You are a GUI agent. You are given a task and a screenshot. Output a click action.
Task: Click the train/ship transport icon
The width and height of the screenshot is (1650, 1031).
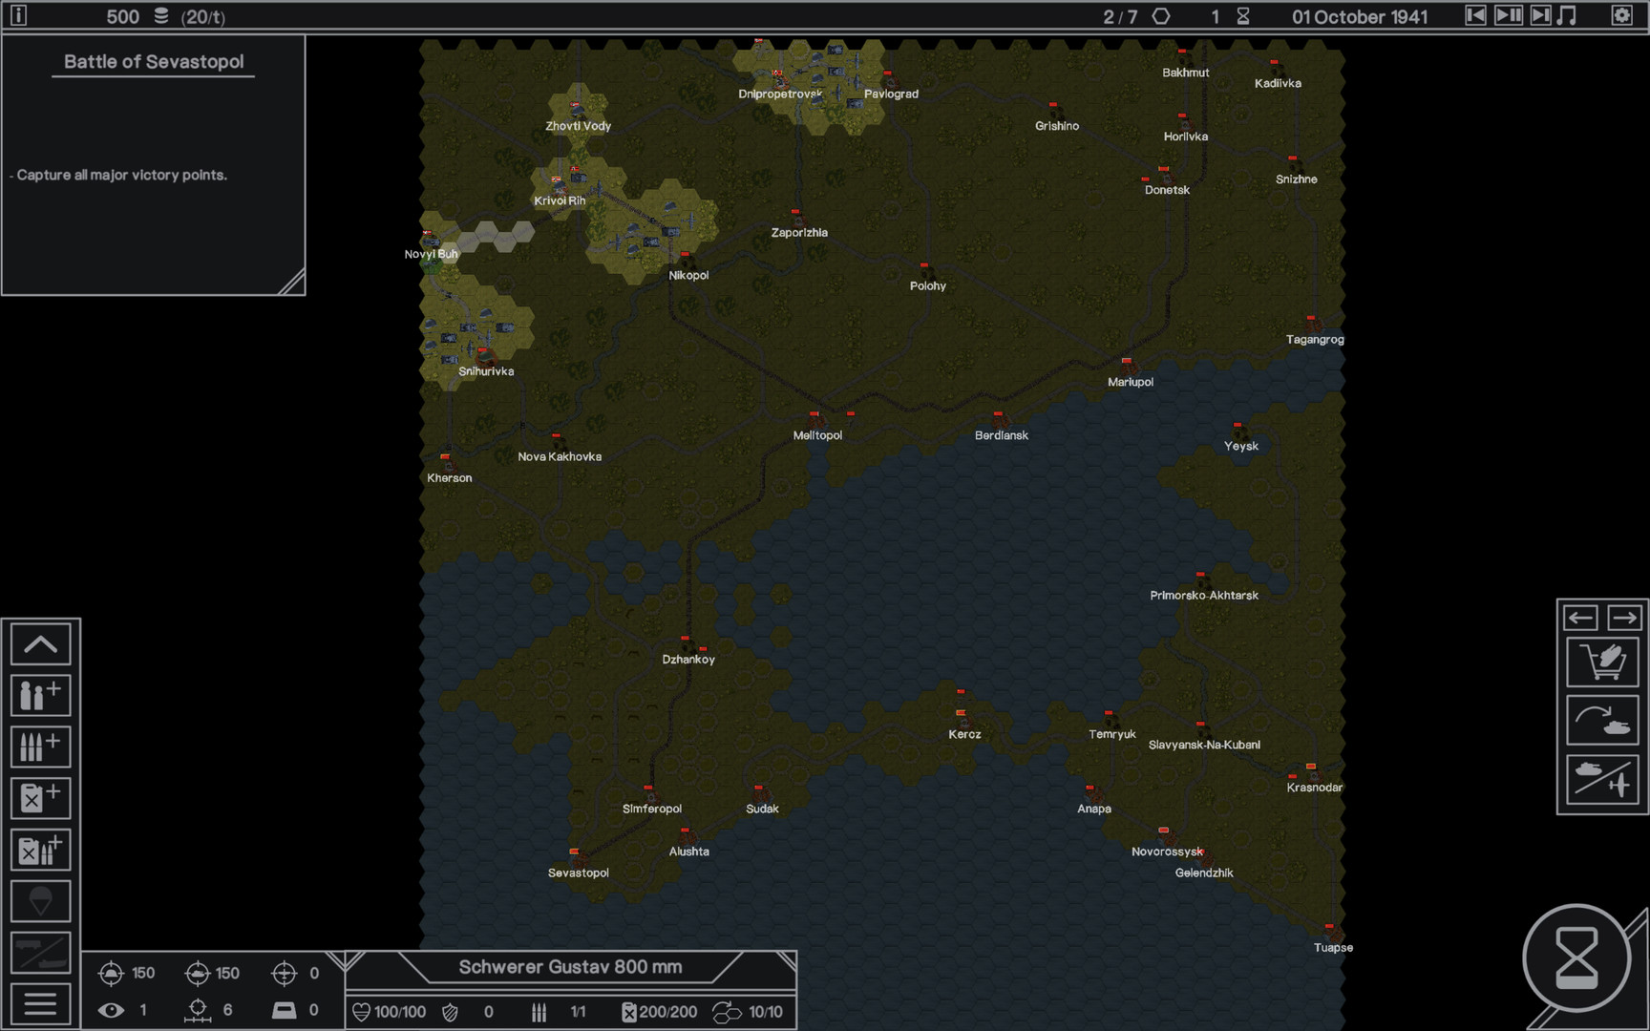pos(40,953)
